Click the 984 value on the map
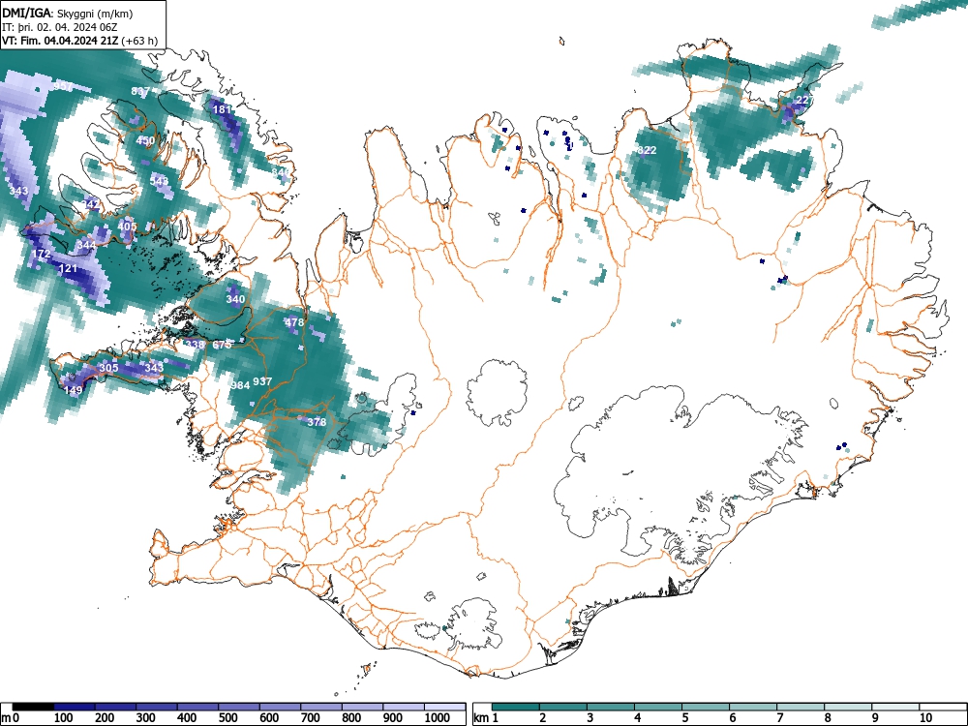Image resolution: width=968 pixels, height=726 pixels. tap(240, 385)
